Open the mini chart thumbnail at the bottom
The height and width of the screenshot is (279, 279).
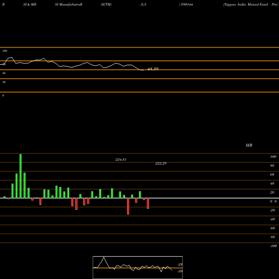point(138,267)
